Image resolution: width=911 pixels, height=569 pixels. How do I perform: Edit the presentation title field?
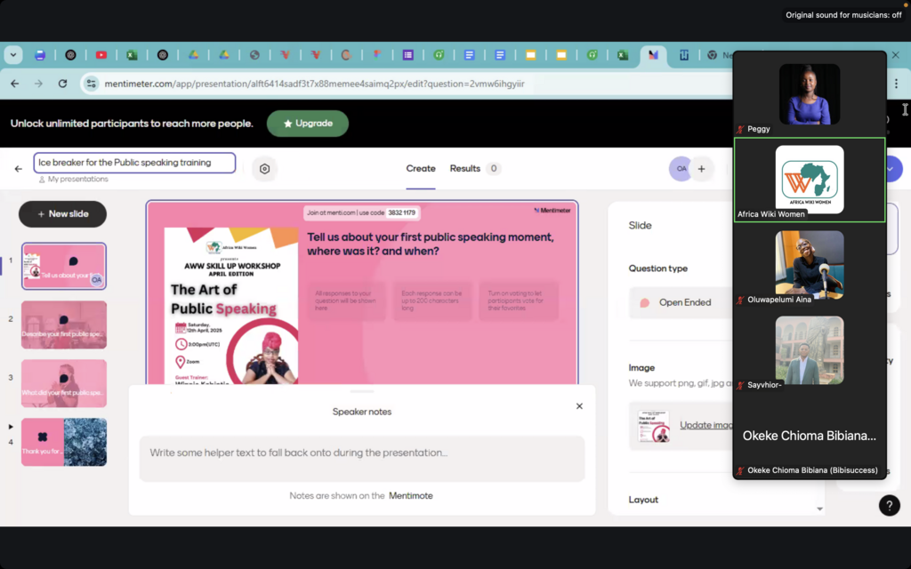point(134,163)
